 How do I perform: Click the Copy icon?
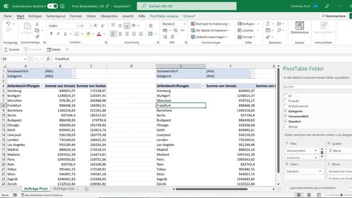coord(37,30)
